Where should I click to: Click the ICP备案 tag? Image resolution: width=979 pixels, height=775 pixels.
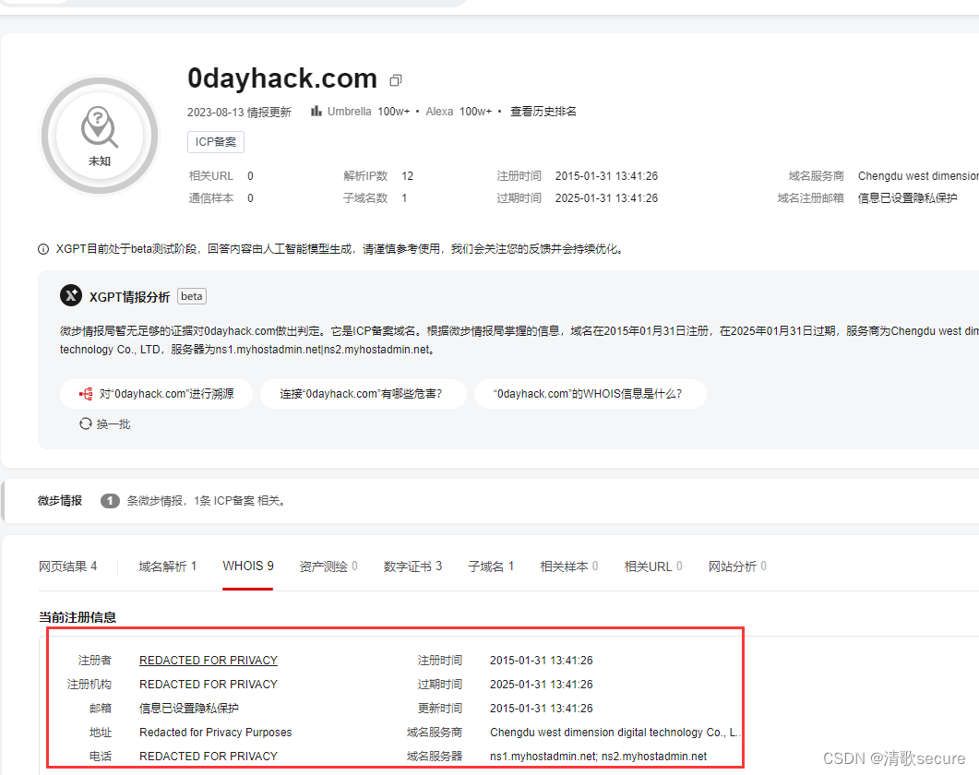click(x=216, y=142)
